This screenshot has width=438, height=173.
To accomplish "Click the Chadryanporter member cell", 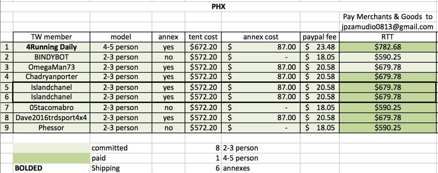I will 51,77.
